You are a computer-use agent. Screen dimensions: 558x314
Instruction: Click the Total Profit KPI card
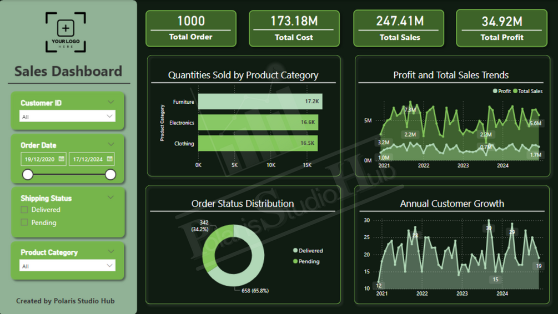click(x=502, y=28)
